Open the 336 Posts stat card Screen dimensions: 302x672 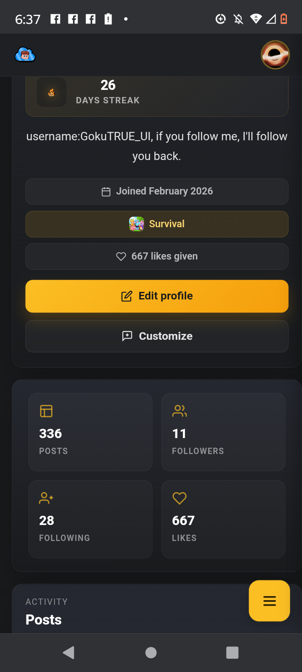point(90,432)
